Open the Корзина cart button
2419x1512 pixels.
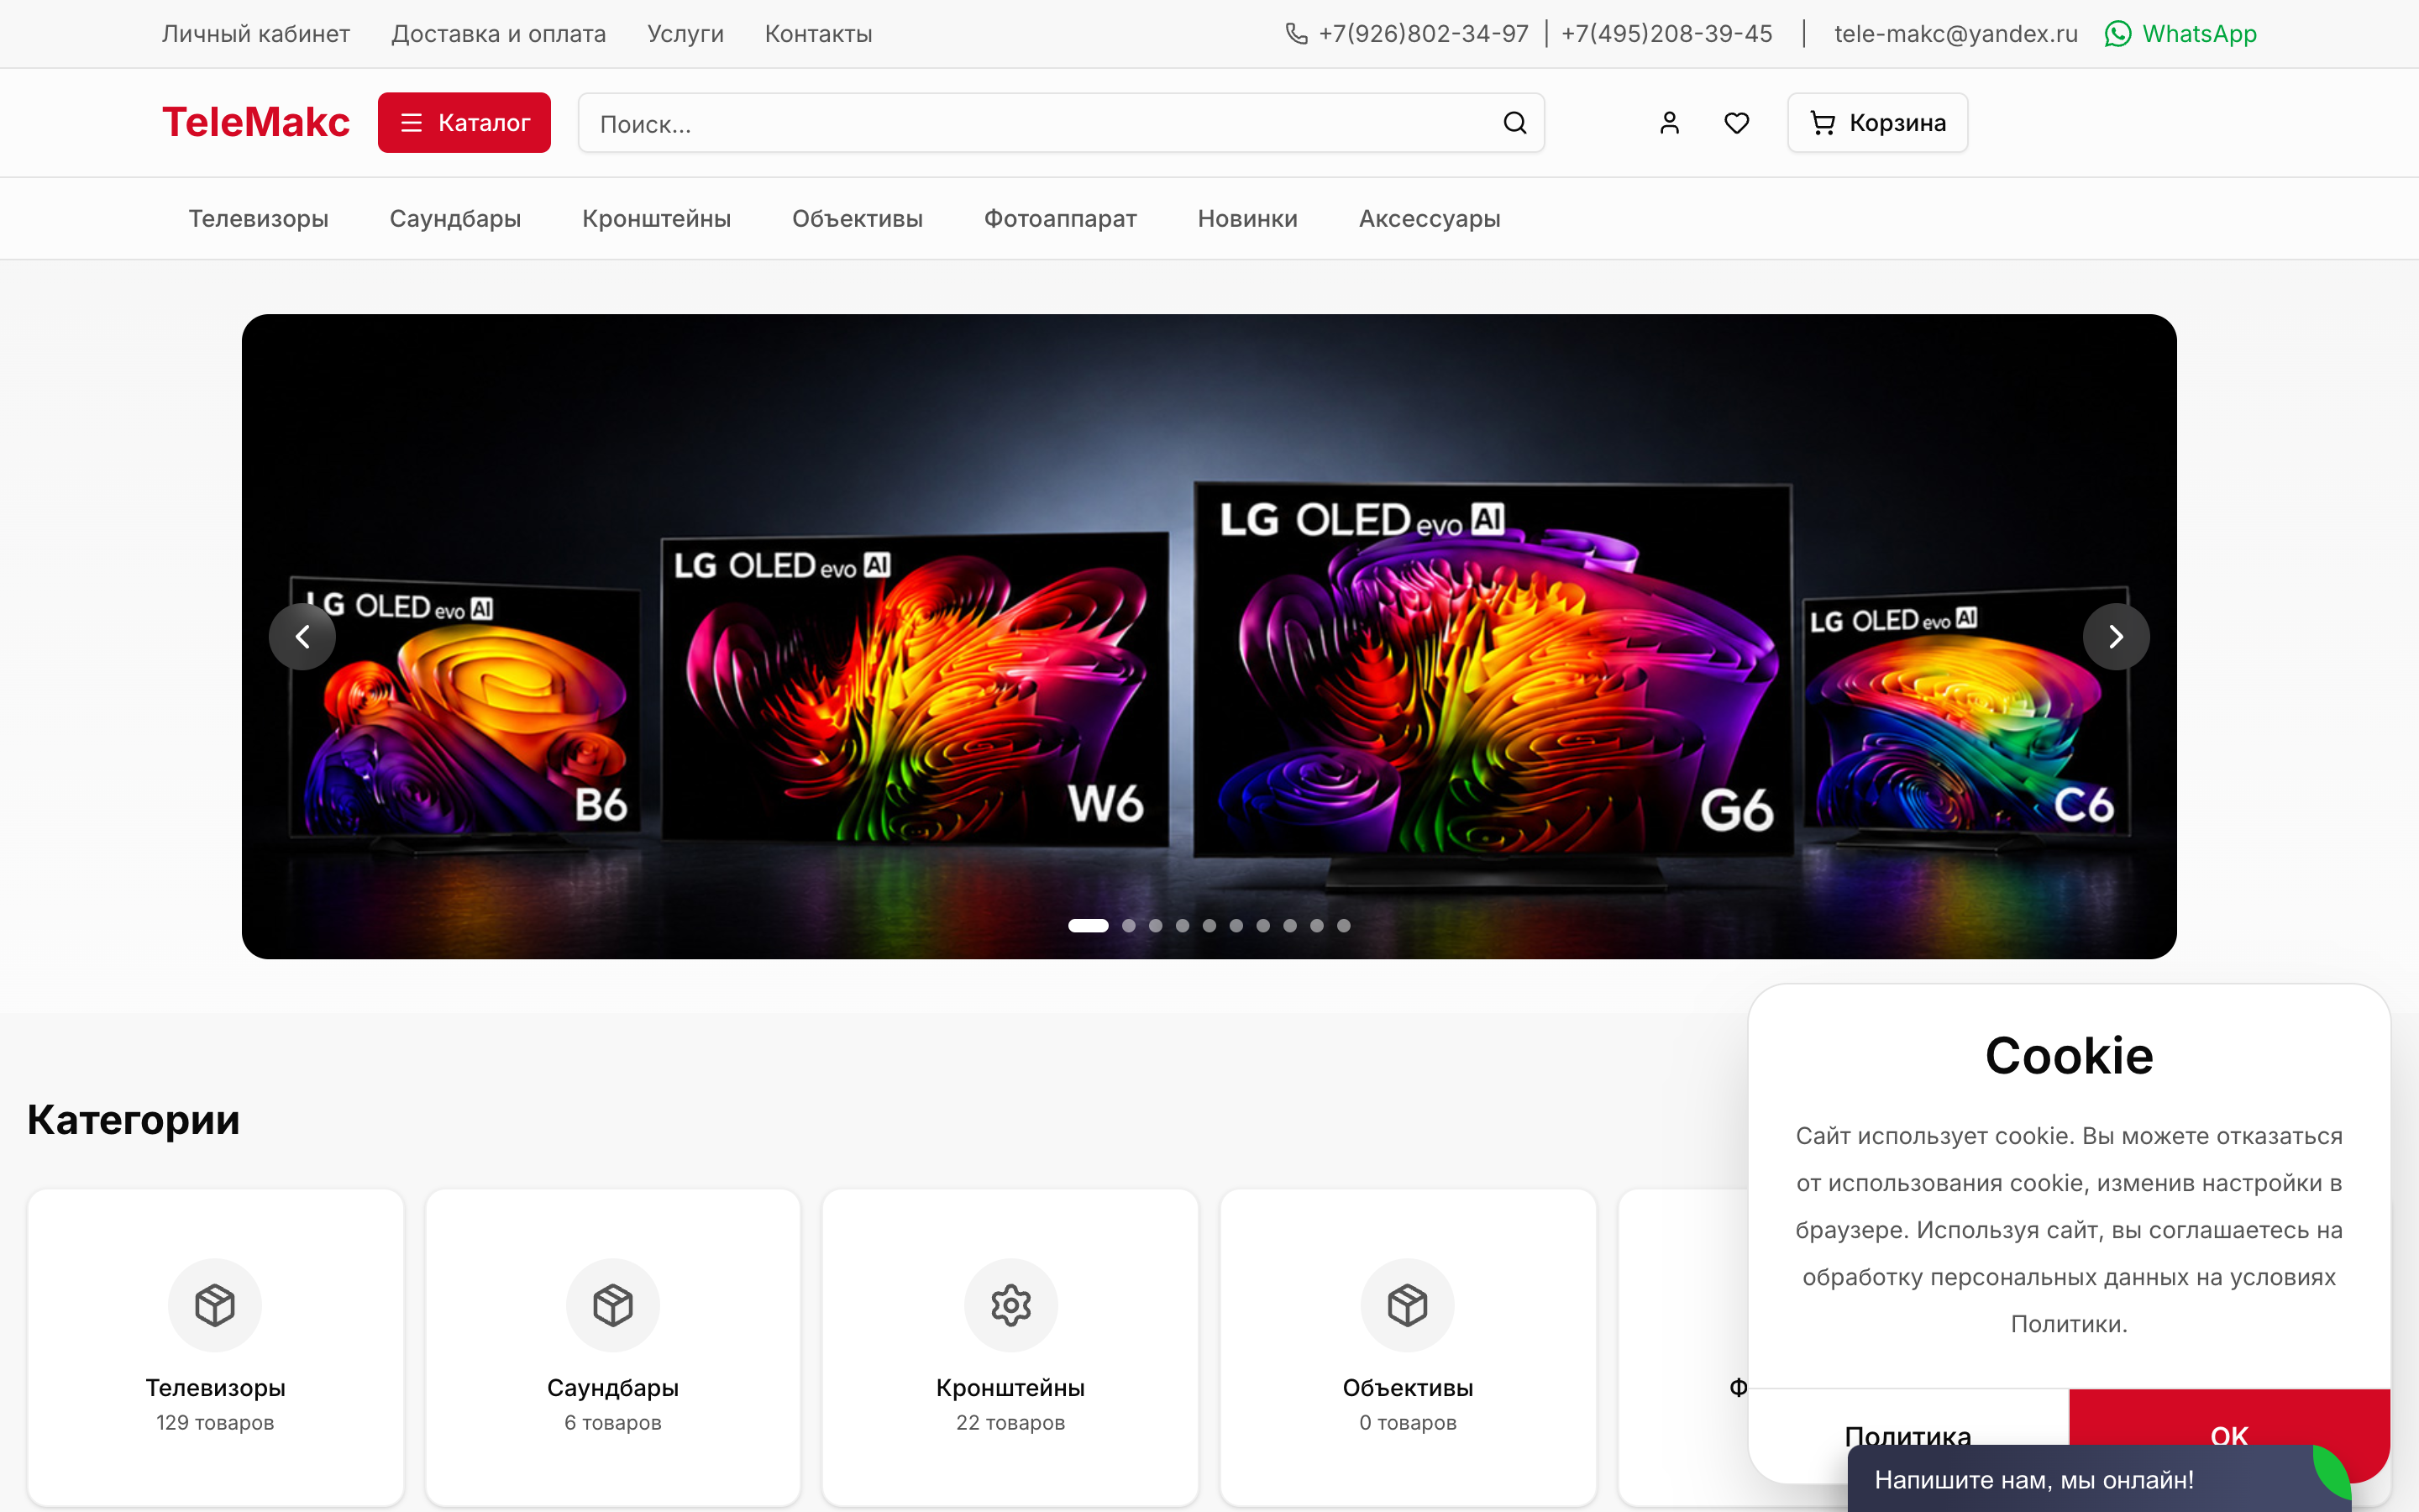click(1877, 123)
